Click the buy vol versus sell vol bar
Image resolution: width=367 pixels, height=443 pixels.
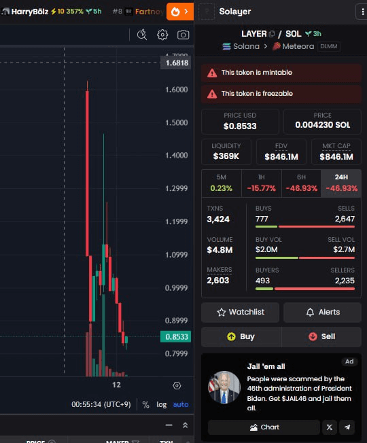(305, 258)
